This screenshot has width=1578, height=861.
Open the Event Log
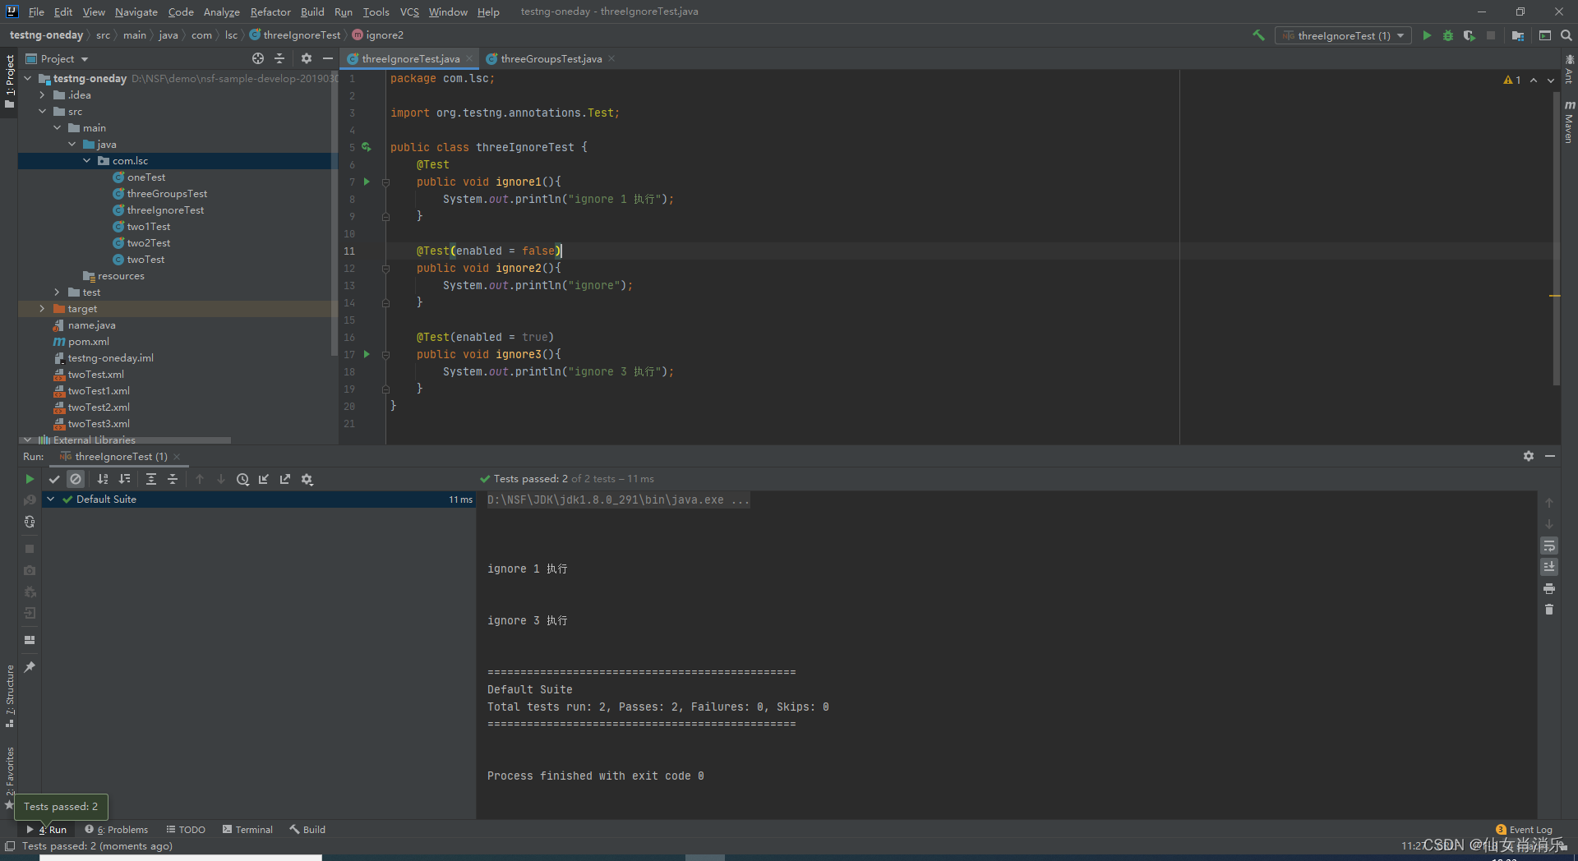coord(1525,829)
